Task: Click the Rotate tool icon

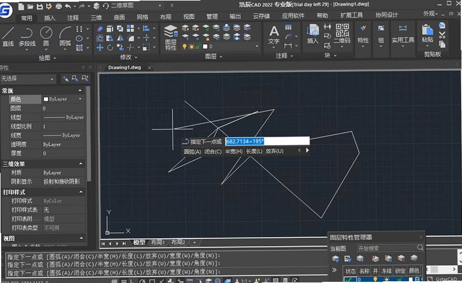Action: (110, 47)
